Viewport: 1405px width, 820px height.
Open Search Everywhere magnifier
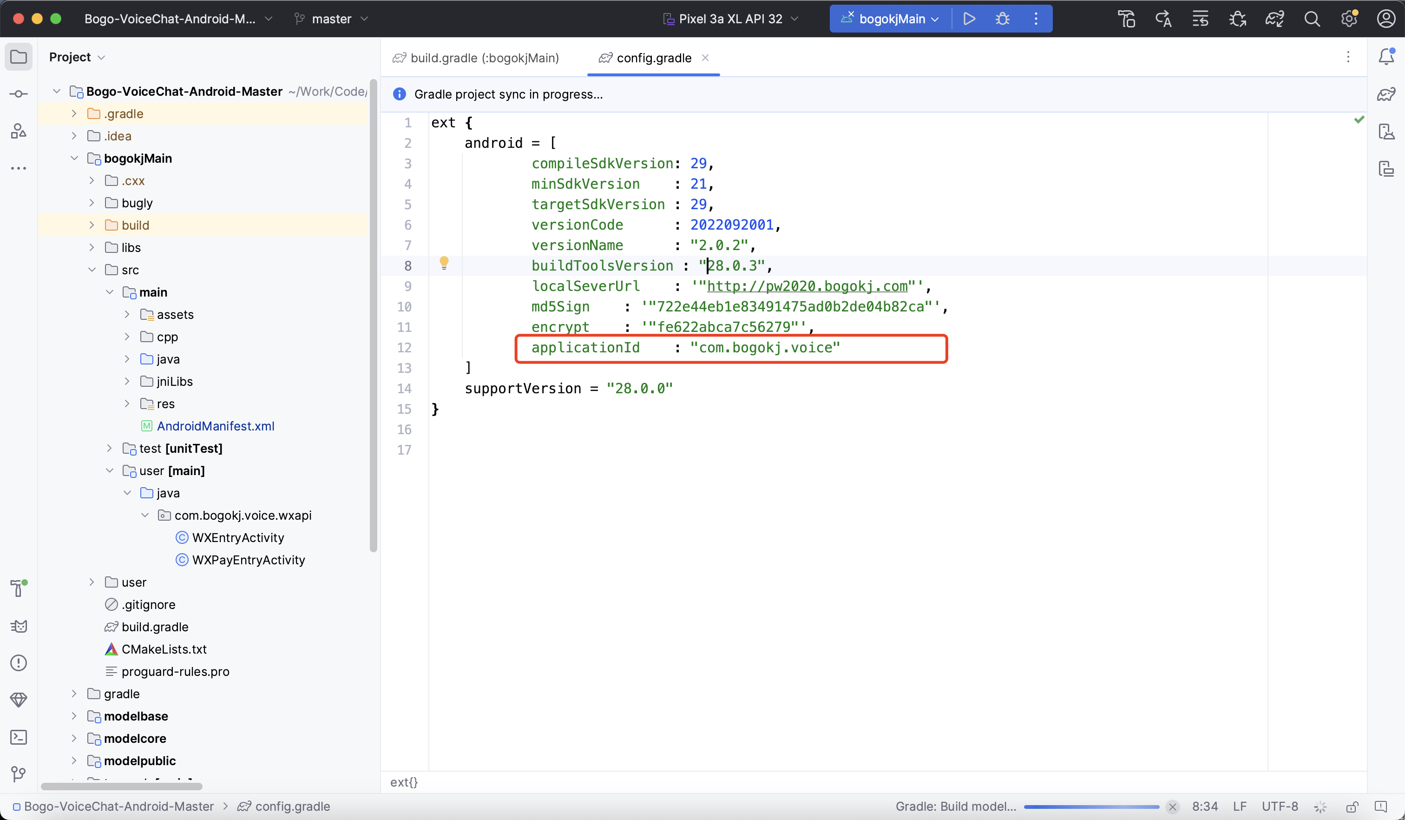point(1312,19)
